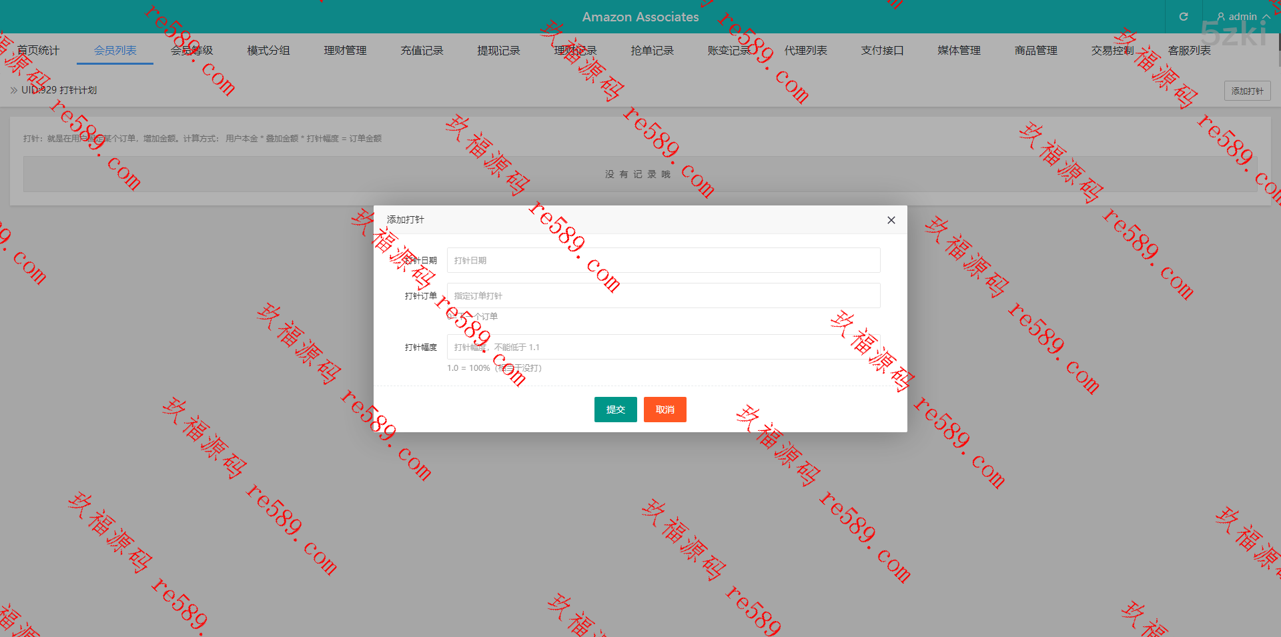
Task: Select the 充值记录 tab
Action: point(422,51)
